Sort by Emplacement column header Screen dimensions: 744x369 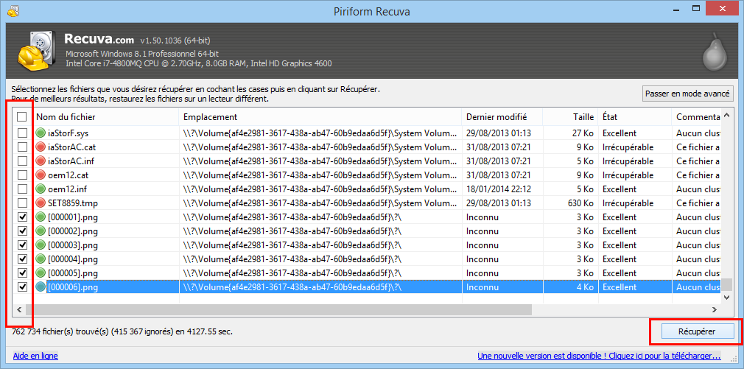pyautogui.click(x=320, y=116)
